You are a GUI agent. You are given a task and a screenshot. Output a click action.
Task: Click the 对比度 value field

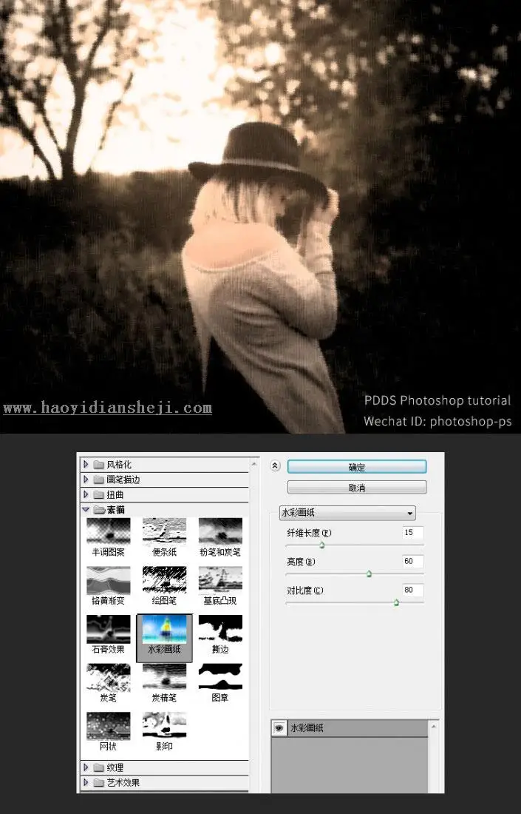click(x=412, y=591)
